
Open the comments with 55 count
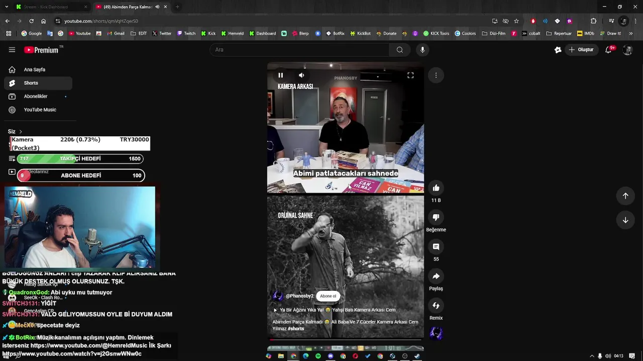[x=436, y=247]
